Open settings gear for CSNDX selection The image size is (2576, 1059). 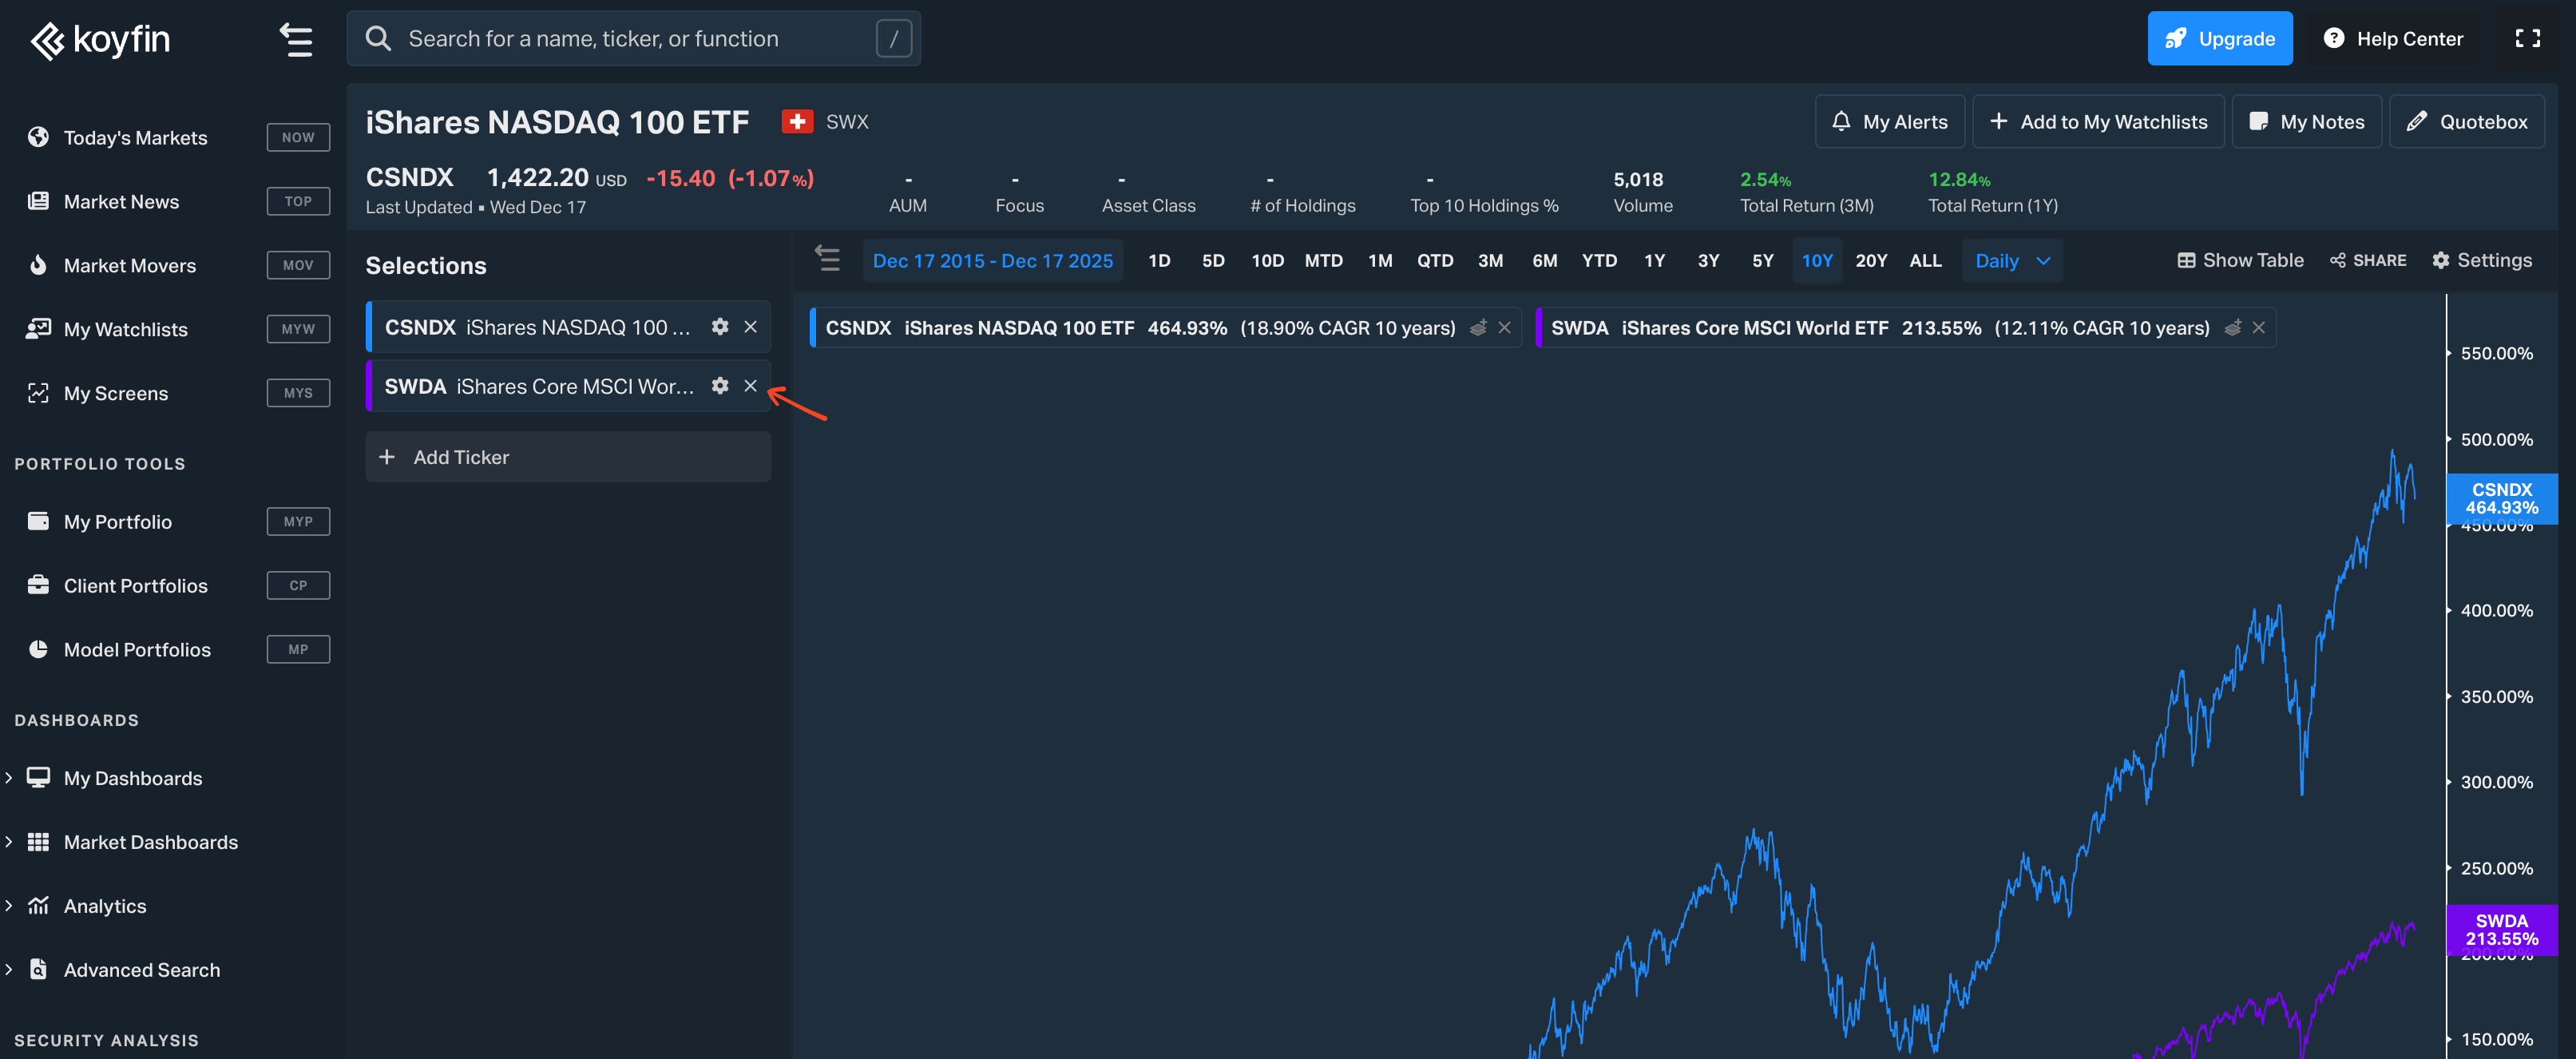pos(719,327)
